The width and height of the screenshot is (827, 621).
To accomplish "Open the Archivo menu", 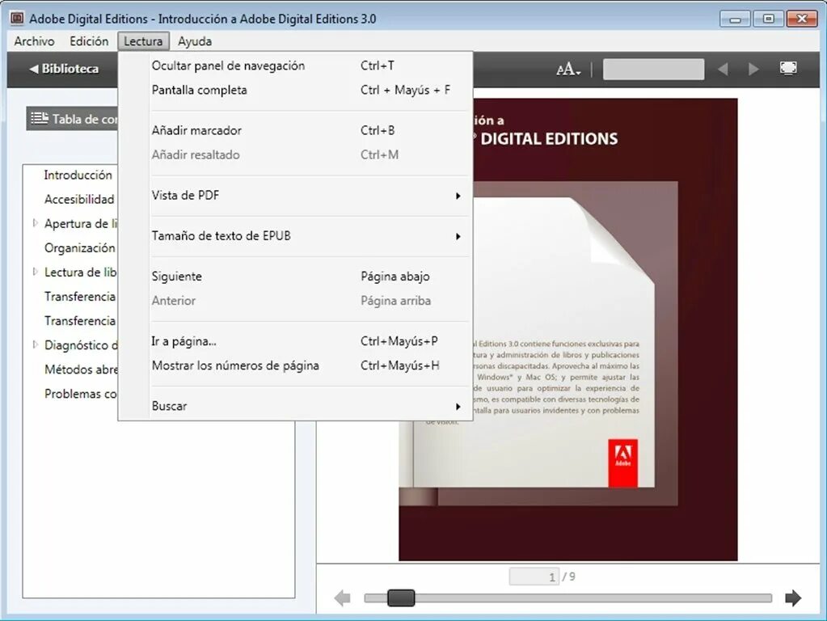I will tap(34, 41).
